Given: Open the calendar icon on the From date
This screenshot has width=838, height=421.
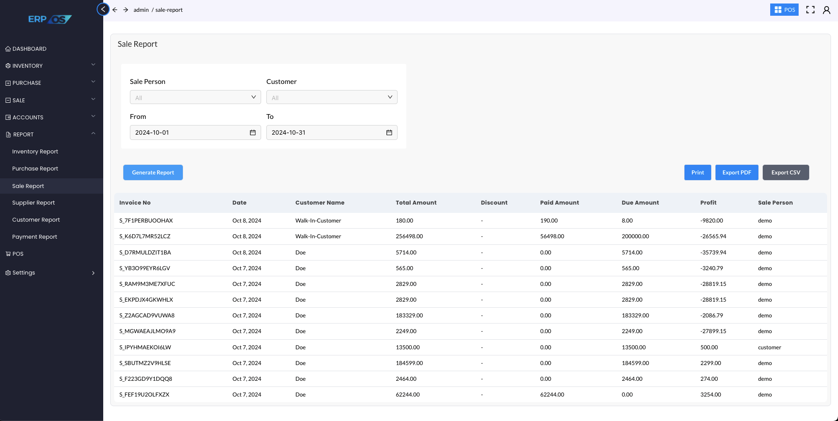Looking at the screenshot, I should 253,132.
